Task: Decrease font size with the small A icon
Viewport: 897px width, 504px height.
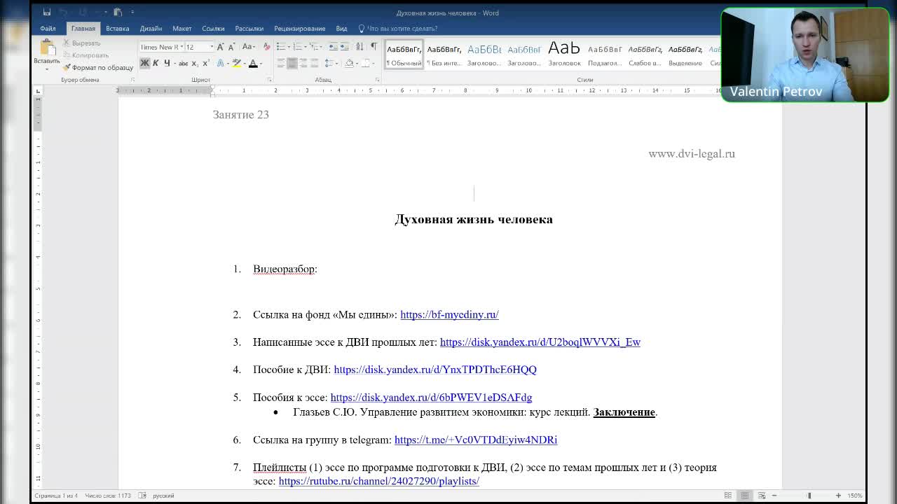Action: (232, 47)
